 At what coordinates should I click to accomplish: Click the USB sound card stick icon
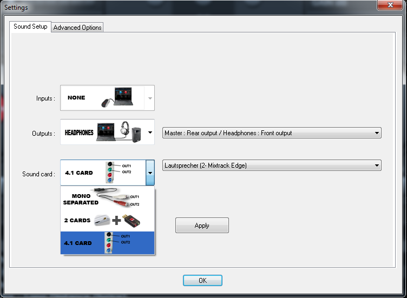coord(132,221)
